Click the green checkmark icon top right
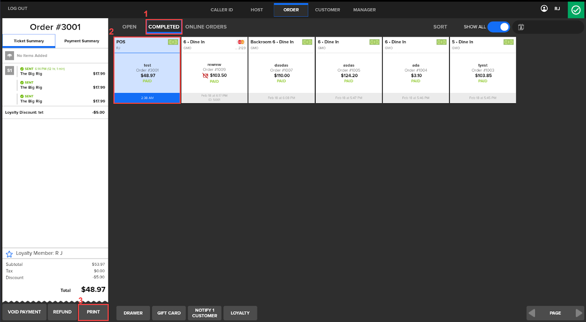Screen dimensions: 586x322 coord(576,10)
